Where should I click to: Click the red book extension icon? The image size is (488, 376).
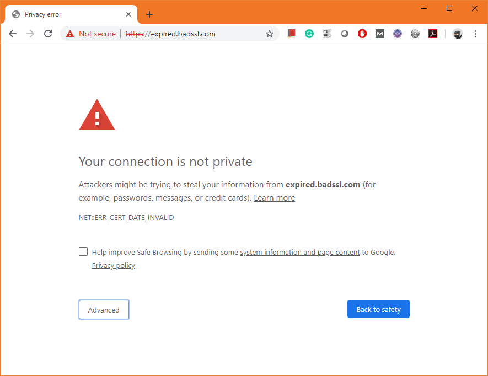pos(292,34)
